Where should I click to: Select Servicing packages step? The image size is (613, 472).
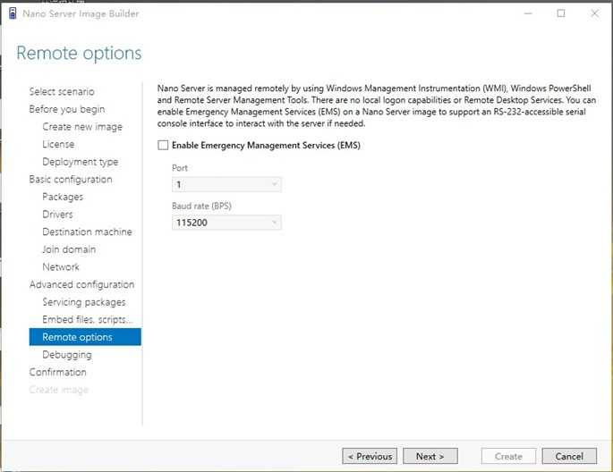pyautogui.click(x=84, y=302)
